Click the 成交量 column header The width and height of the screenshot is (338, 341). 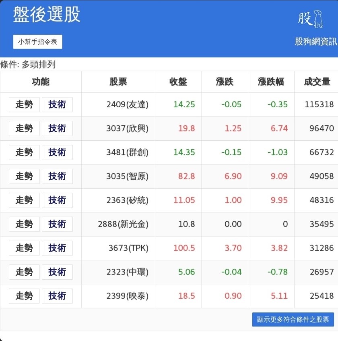point(317,82)
